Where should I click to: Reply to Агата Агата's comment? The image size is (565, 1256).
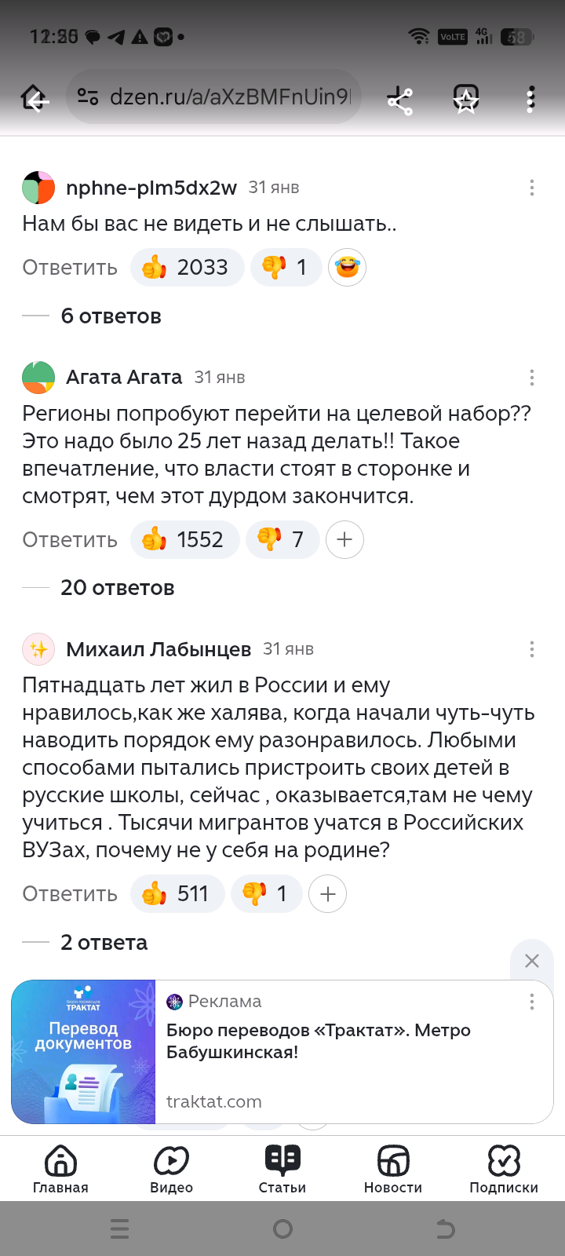pos(70,540)
